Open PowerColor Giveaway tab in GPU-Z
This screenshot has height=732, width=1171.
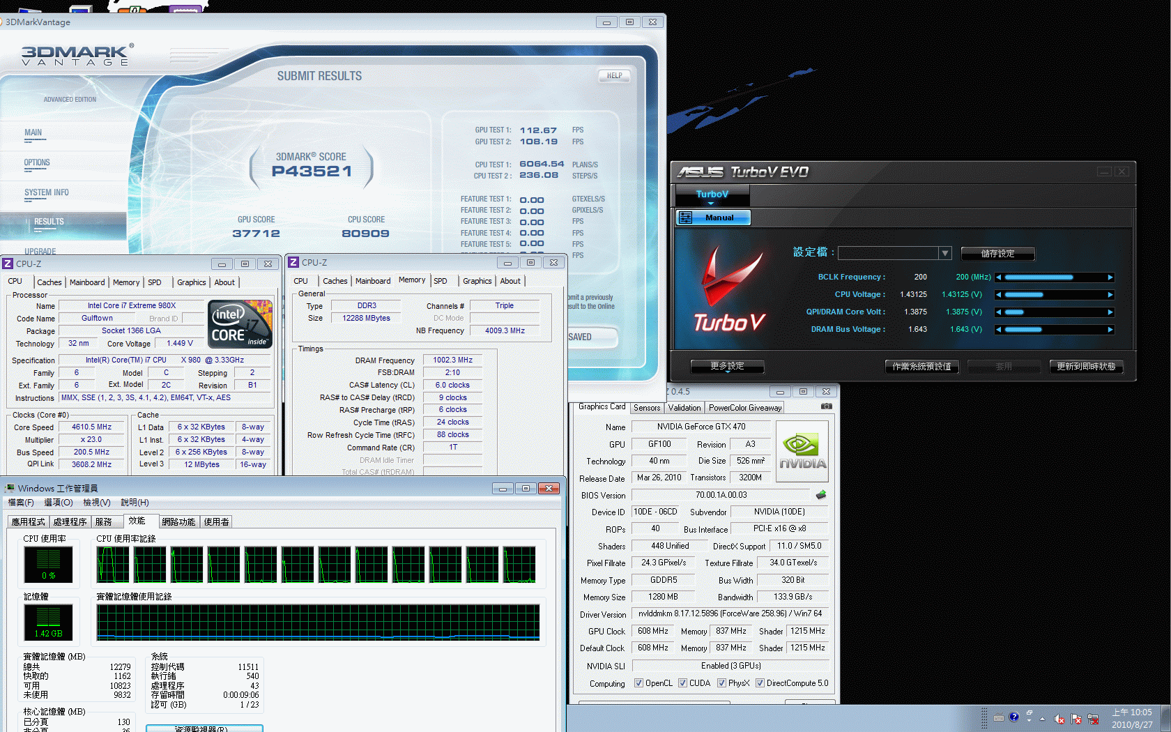tap(745, 408)
